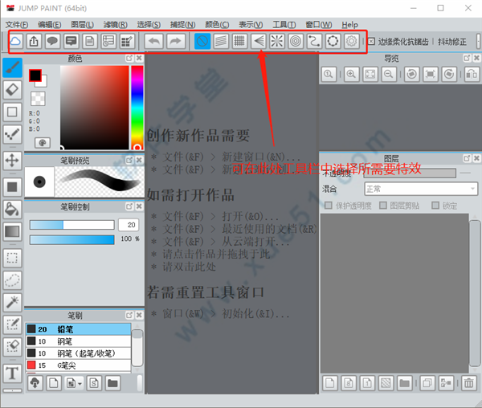This screenshot has width=482, height=408.
Task: Enable the concentric circle snap guide
Action: (296, 41)
